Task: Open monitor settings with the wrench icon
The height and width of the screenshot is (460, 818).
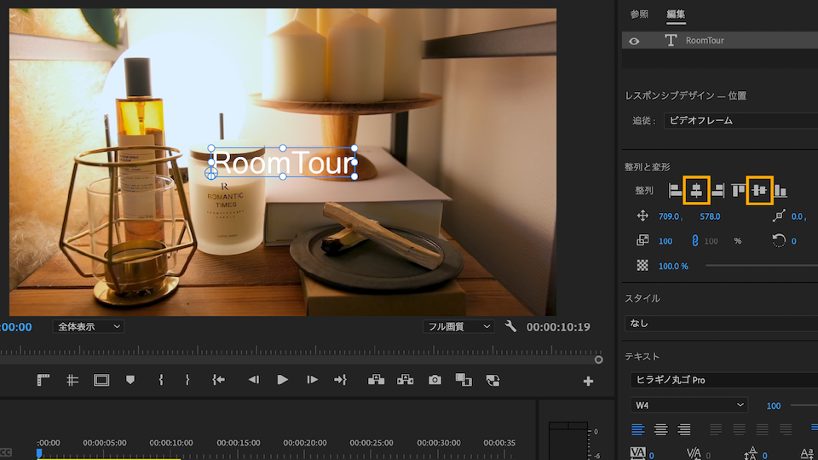Action: [510, 326]
